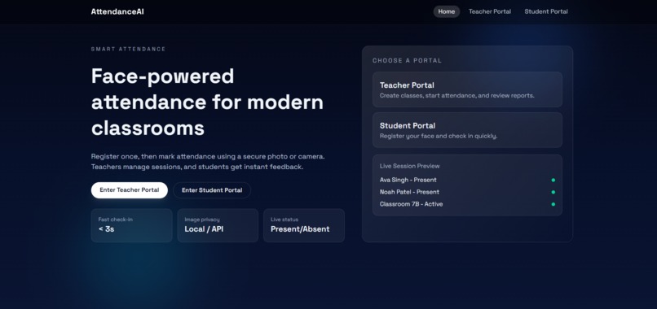Click the "SMART ATTENDANCE" eyebrow label
Viewport: 657px width, 309px height.
click(129, 49)
